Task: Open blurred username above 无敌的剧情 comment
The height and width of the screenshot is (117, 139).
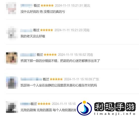Action: pyautogui.click(x=25, y=104)
